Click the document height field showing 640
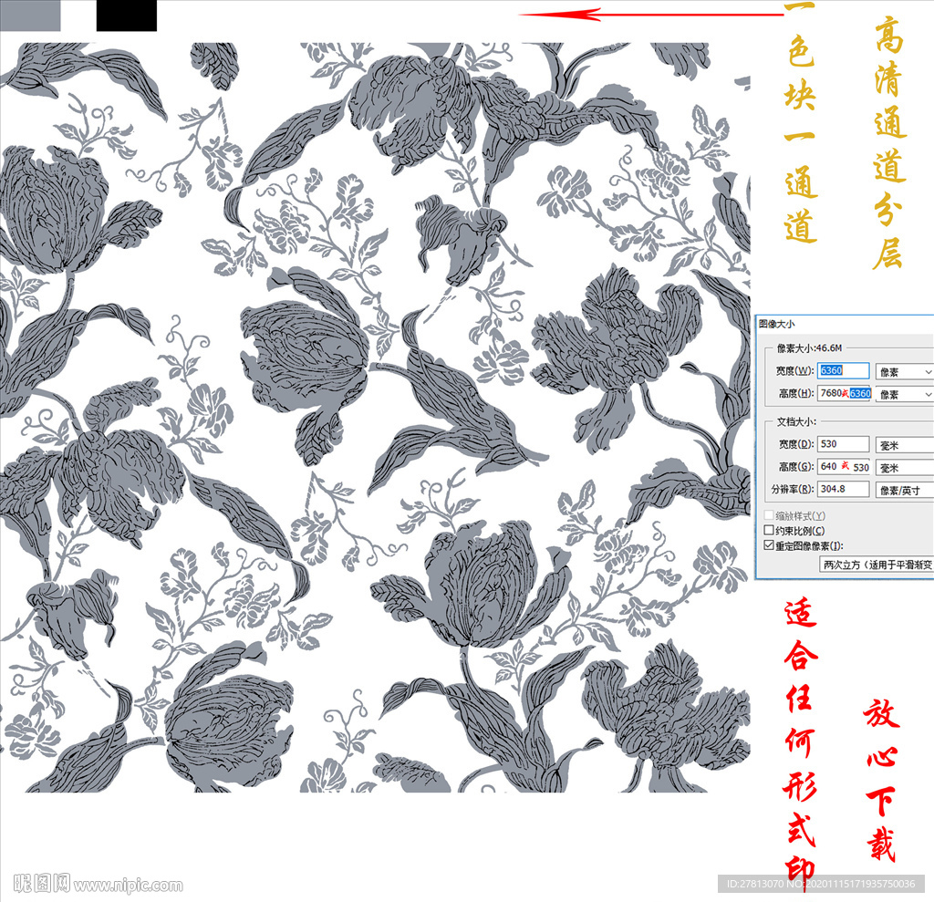 coord(844,466)
